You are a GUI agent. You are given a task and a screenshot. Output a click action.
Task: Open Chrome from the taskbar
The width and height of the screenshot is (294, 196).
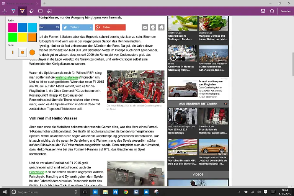[126, 192]
